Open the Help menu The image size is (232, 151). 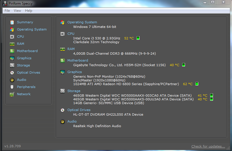(x=29, y=11)
